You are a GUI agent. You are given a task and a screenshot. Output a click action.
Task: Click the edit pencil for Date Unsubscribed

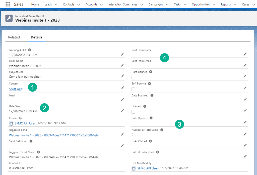click(245, 156)
